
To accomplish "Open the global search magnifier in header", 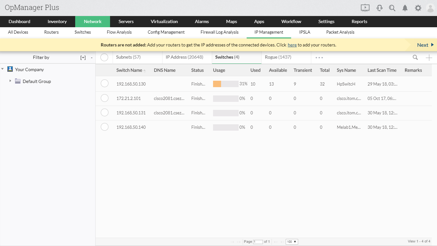I will (x=392, y=8).
